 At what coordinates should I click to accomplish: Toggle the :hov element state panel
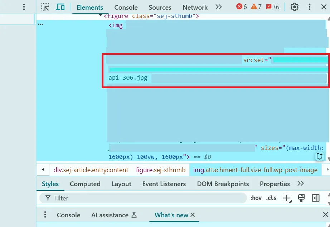pos(256,198)
